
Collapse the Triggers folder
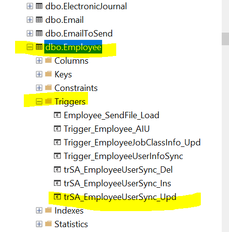pyautogui.click(x=39, y=102)
